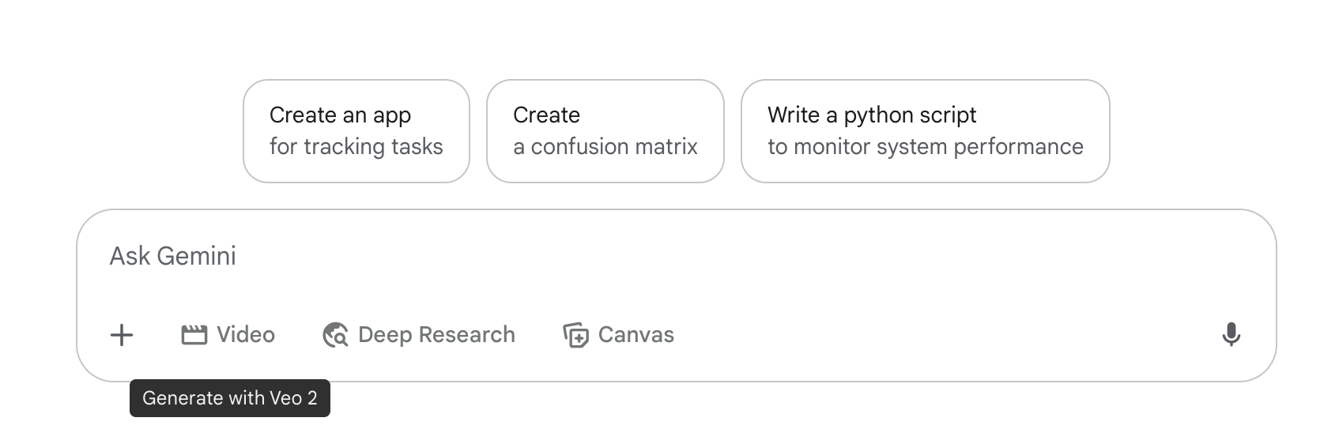Click the Generate with Veo 2 tooltip

(230, 398)
